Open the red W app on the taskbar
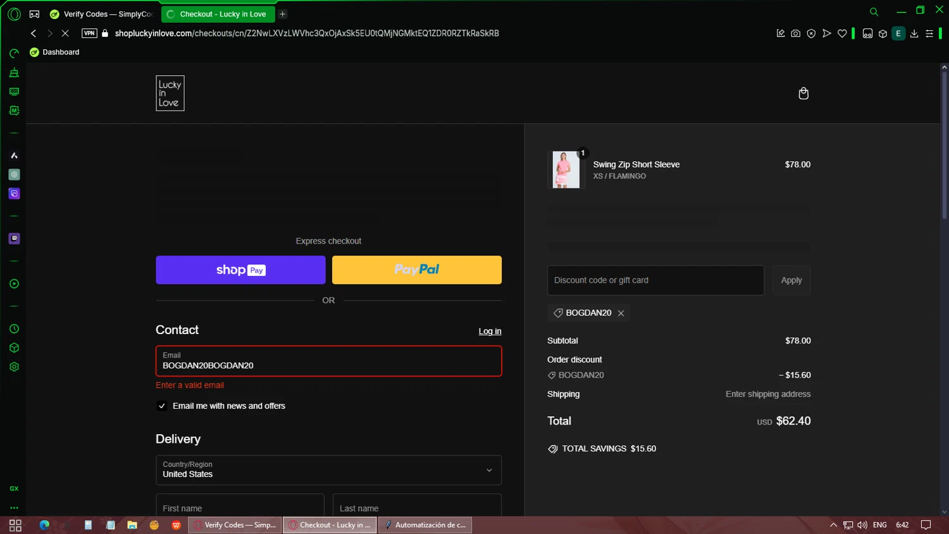 pos(176,525)
